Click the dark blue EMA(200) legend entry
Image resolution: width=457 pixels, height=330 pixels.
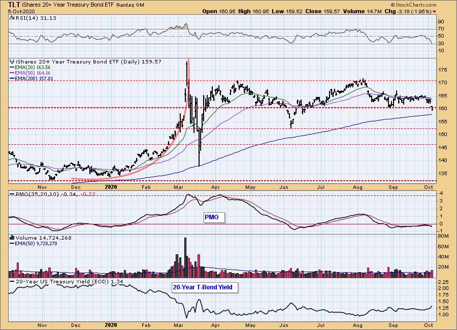tap(31, 78)
